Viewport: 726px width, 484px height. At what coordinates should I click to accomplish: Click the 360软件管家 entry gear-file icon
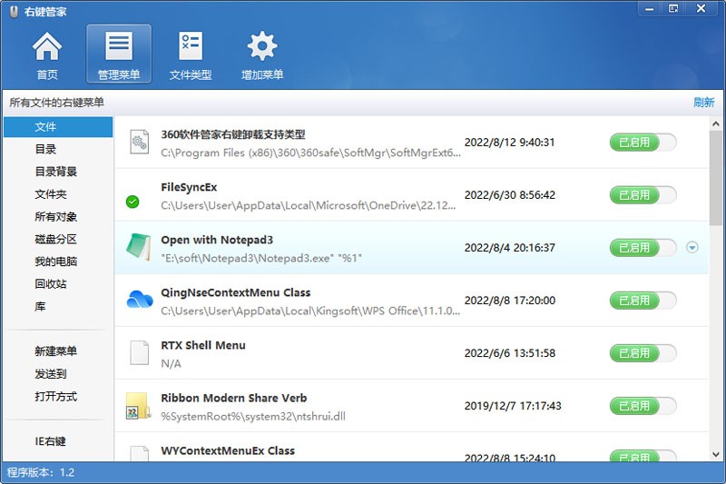pos(139,143)
